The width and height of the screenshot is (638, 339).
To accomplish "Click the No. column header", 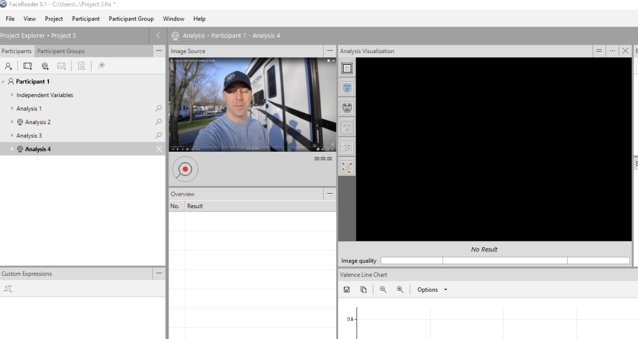I will click(177, 206).
